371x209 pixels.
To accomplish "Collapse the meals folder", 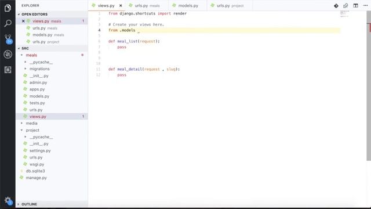I will click(x=31, y=55).
